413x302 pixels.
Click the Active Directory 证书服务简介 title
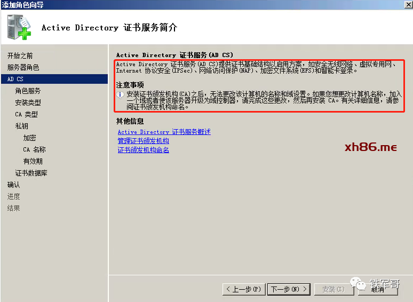click(x=109, y=27)
